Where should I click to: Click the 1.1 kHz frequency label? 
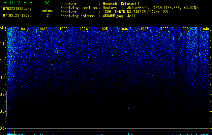point(3,44)
